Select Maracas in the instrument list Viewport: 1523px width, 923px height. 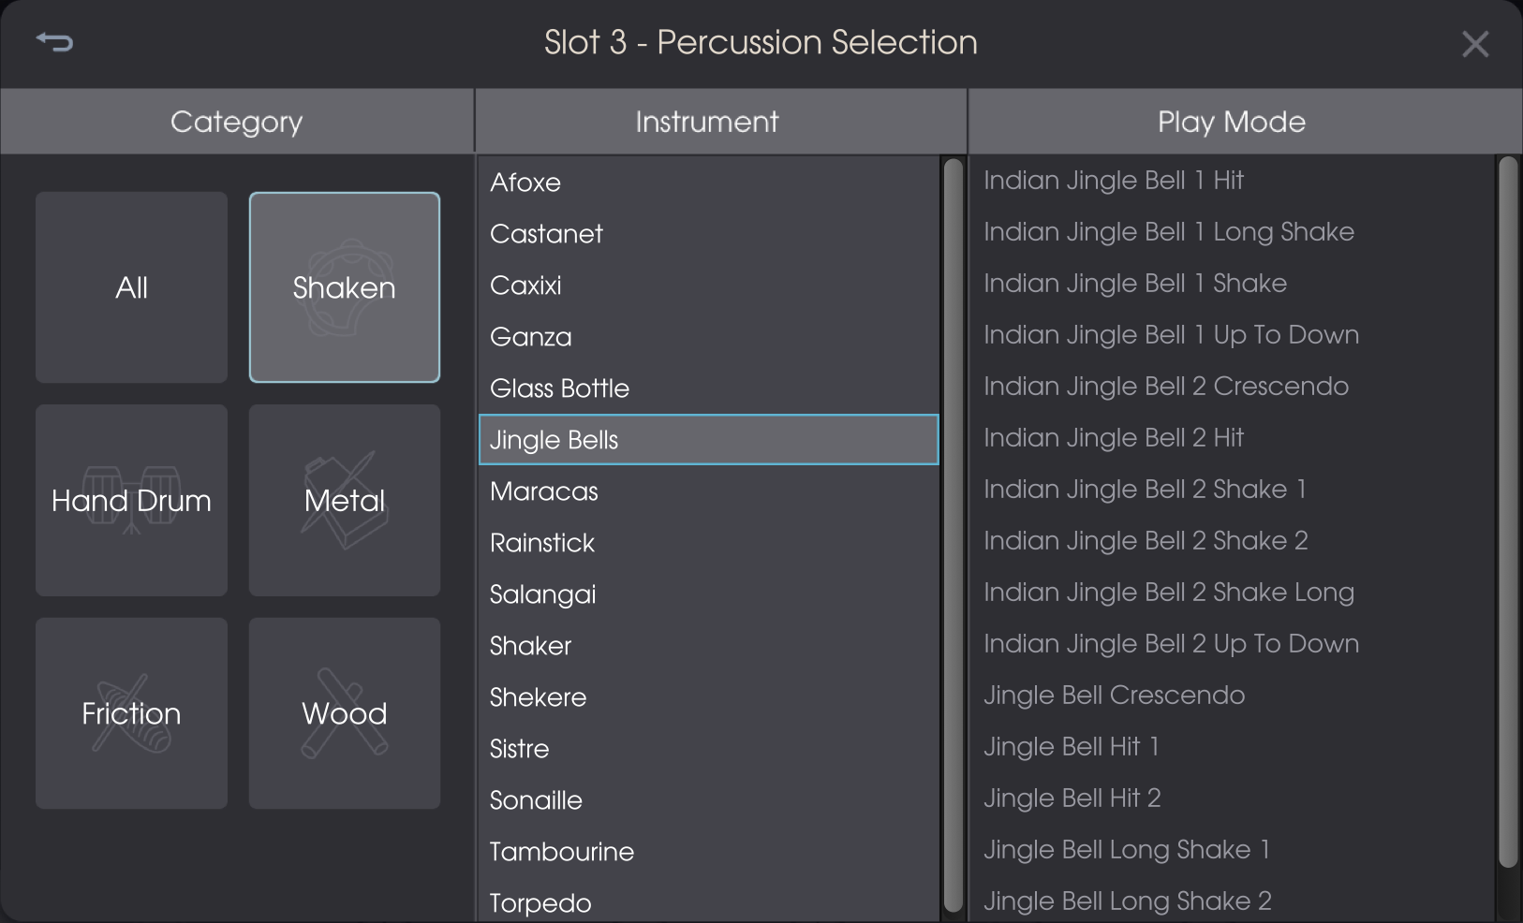544,491
